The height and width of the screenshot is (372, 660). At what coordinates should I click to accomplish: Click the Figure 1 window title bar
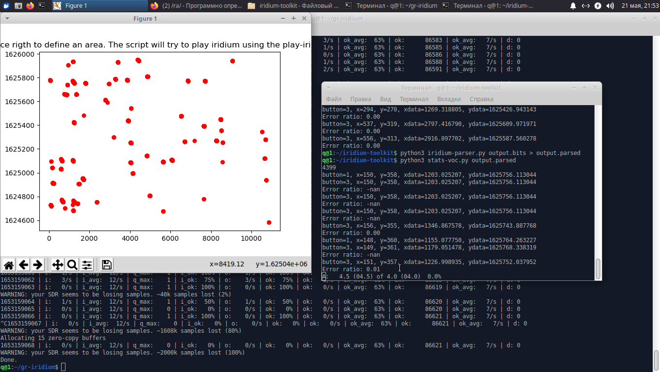coord(145,18)
